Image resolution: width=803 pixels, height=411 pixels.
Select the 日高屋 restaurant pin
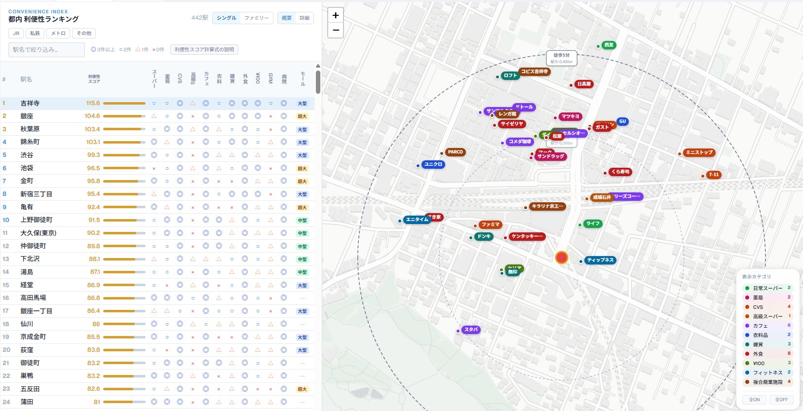coord(584,84)
